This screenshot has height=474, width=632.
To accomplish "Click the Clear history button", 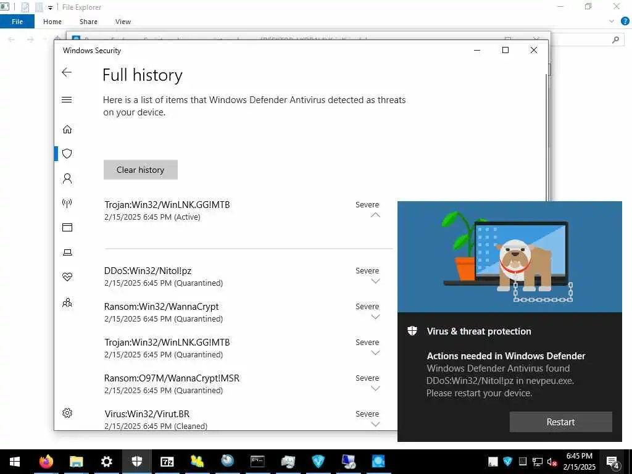I will tap(140, 170).
